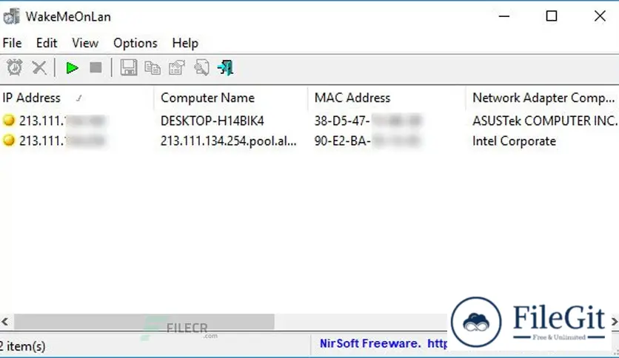
Task: Open the Properties toolbar icon
Action: 176,68
